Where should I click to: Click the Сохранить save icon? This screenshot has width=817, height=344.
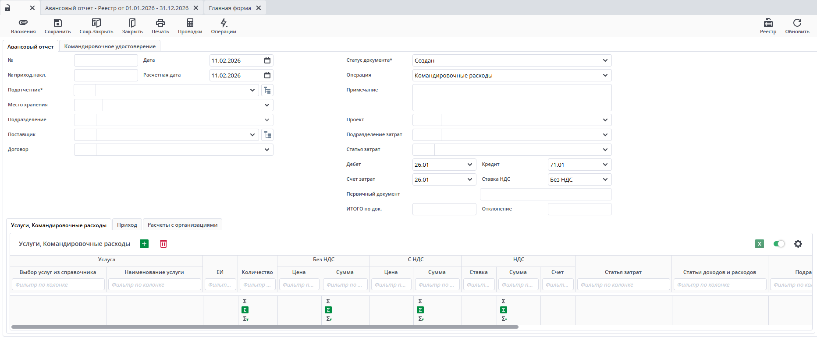pyautogui.click(x=57, y=23)
